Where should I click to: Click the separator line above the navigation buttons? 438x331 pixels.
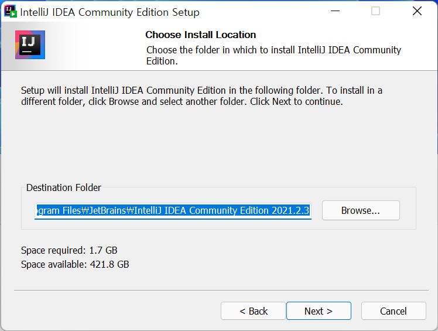pyautogui.click(x=218, y=290)
